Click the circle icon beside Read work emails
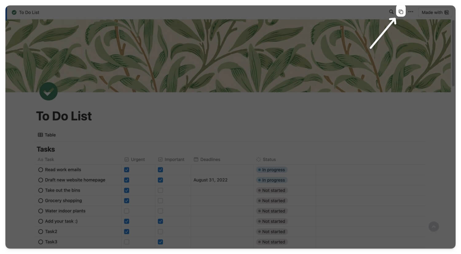The image size is (461, 254). [41, 170]
